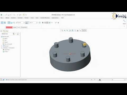The height and width of the screenshot is (95, 127).
Task: Select sketch-defined hole profile icon
Action: click(x=14, y=23)
